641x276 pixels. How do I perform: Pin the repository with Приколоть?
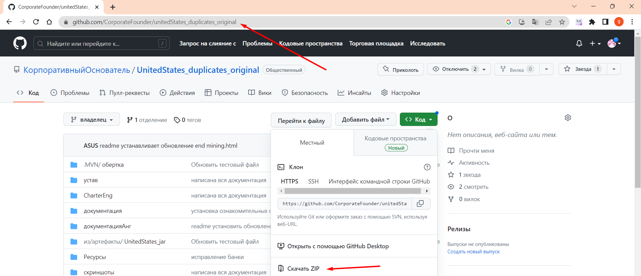point(400,70)
